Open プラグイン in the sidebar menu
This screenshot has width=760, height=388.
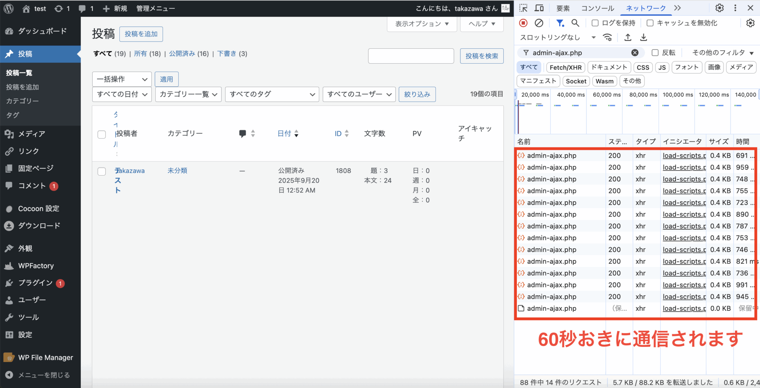point(35,283)
